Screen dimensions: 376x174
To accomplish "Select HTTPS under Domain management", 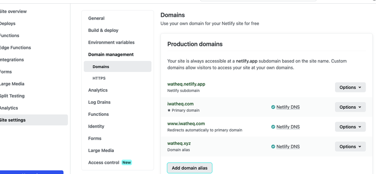I will click(99, 78).
